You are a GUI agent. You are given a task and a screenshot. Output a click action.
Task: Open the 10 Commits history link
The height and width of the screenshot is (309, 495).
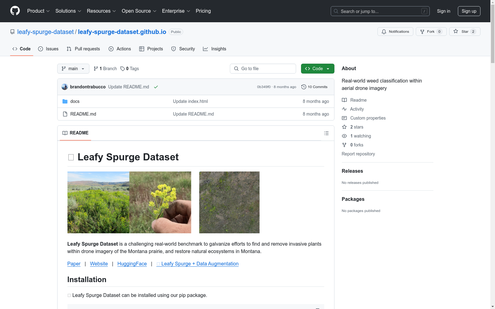pyautogui.click(x=314, y=87)
